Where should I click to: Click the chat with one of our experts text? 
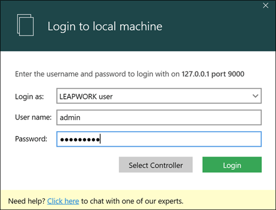[136, 201]
